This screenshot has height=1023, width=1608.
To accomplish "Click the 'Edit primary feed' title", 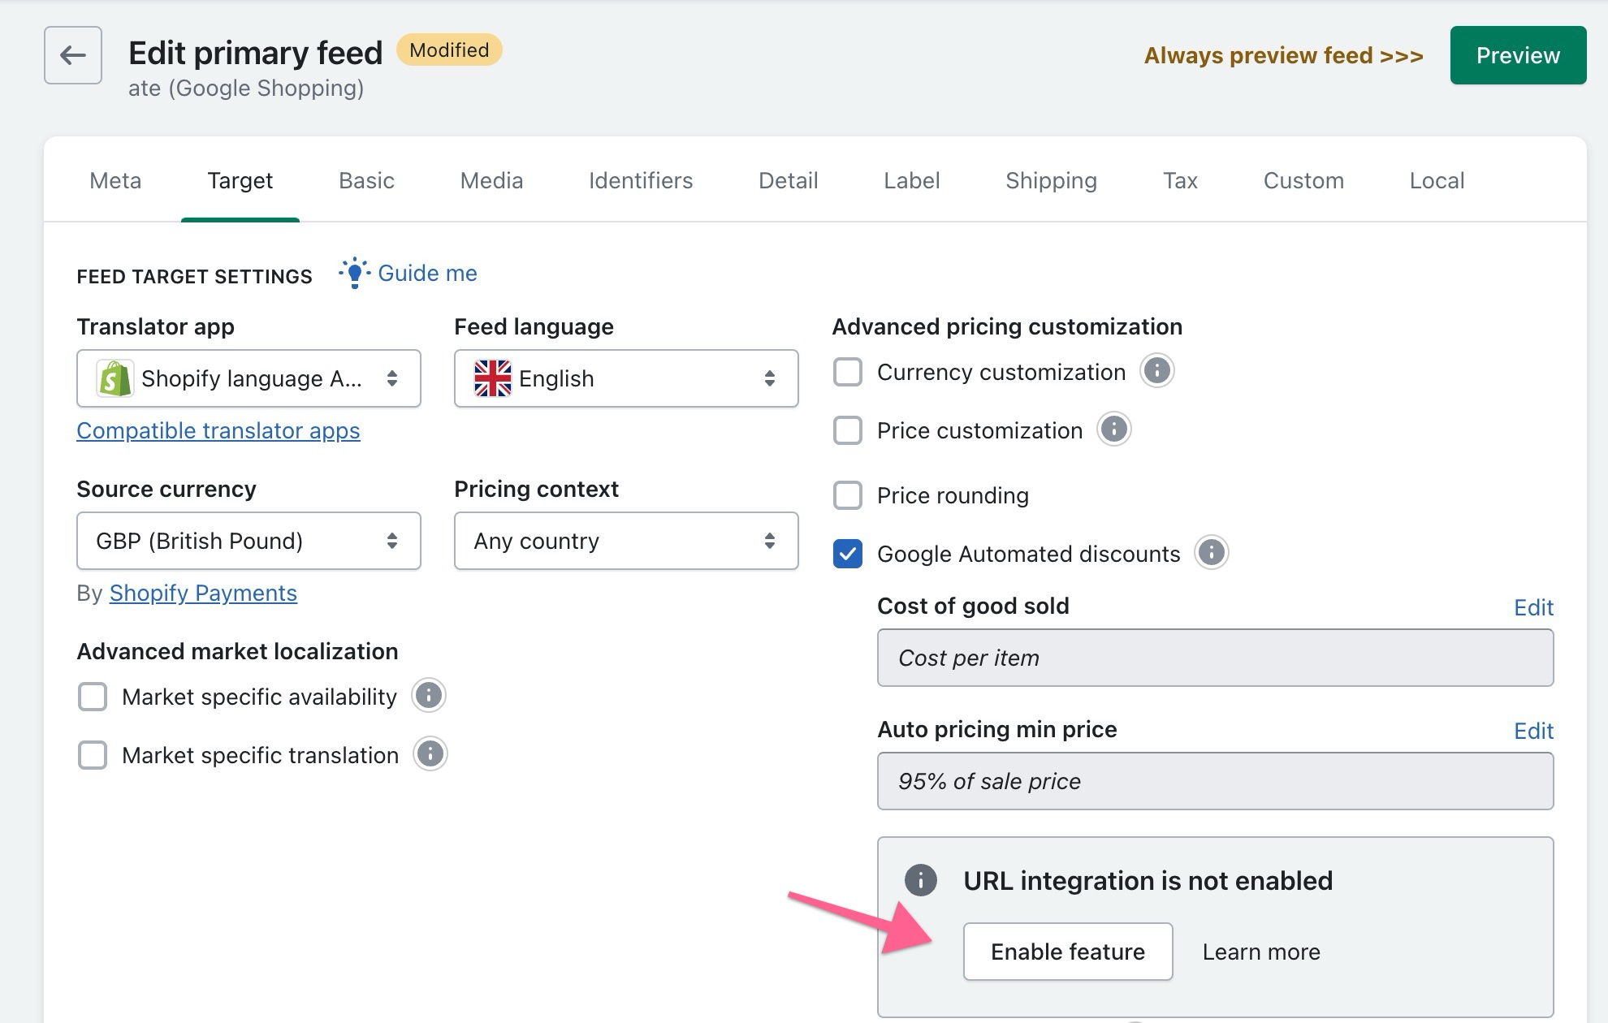I will (x=256, y=53).
